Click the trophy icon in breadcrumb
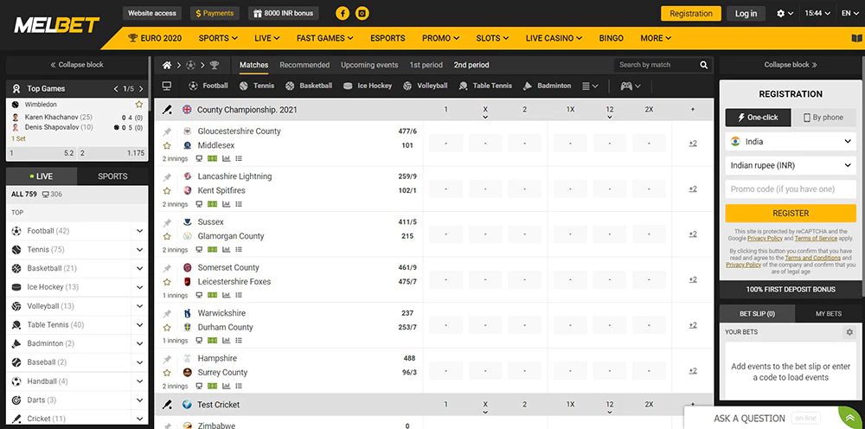 coord(214,65)
